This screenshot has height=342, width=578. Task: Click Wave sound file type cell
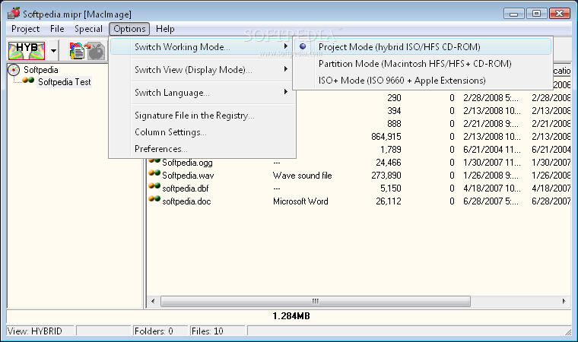pyautogui.click(x=302, y=176)
